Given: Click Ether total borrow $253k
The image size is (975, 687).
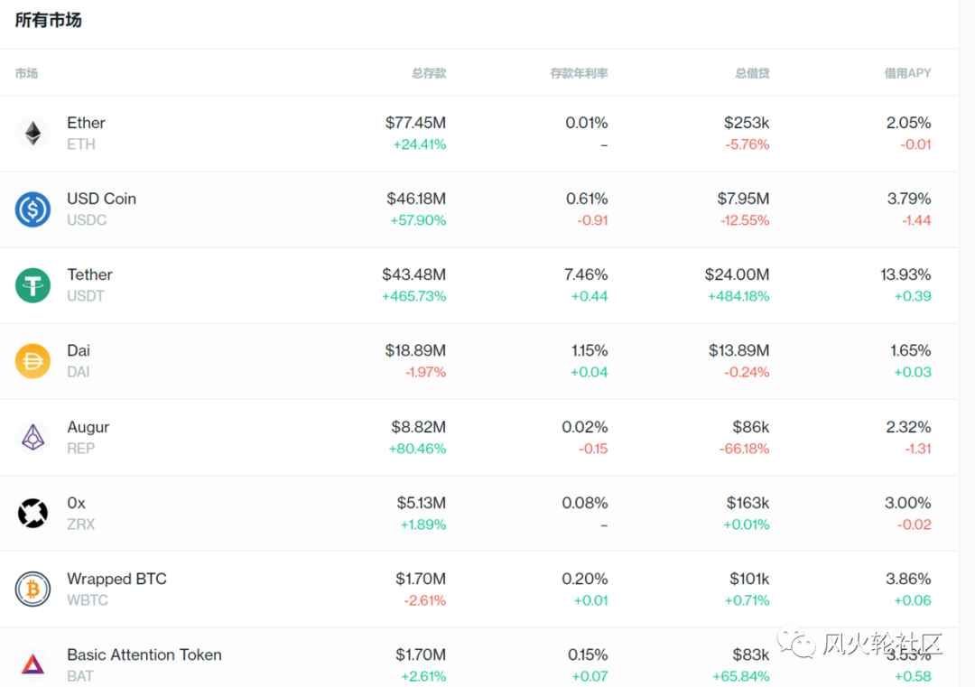Looking at the screenshot, I should click(747, 123).
